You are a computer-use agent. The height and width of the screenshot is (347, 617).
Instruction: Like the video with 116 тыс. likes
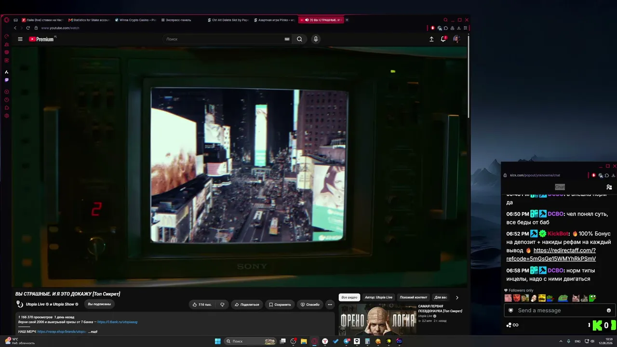coord(202,305)
